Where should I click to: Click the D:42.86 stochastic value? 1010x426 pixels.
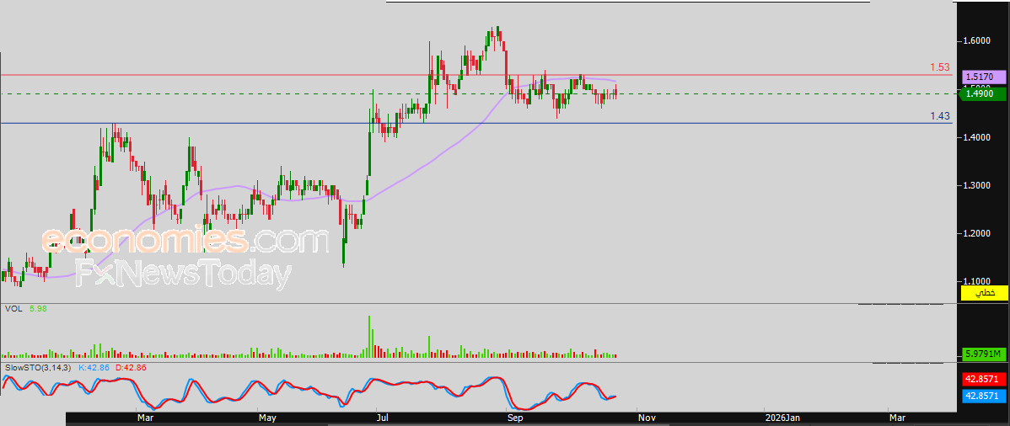click(x=132, y=367)
